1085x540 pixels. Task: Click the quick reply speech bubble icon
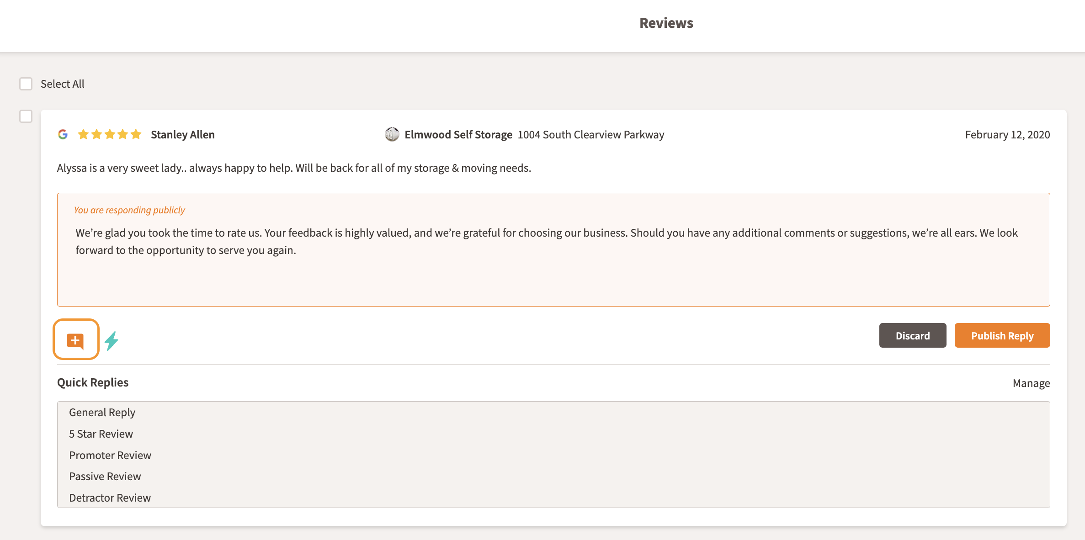pyautogui.click(x=76, y=340)
